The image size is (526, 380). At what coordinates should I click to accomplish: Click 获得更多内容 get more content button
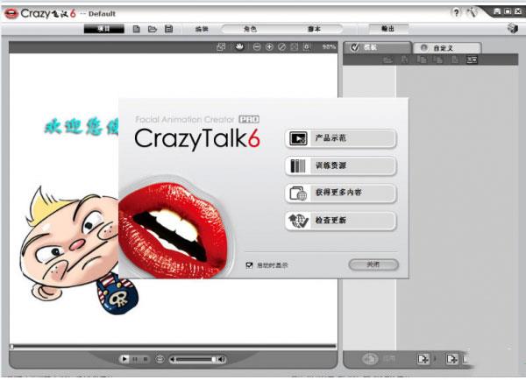340,193
